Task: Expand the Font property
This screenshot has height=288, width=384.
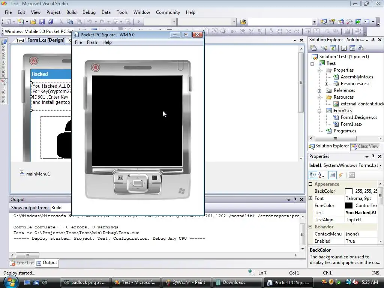Action: (x=310, y=198)
